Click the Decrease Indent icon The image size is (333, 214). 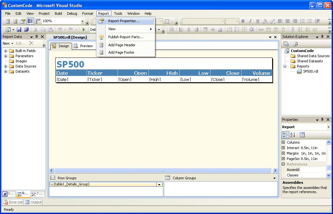pyautogui.click(x=318, y=21)
